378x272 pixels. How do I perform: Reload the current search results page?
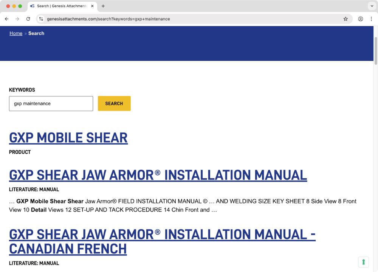(28, 19)
